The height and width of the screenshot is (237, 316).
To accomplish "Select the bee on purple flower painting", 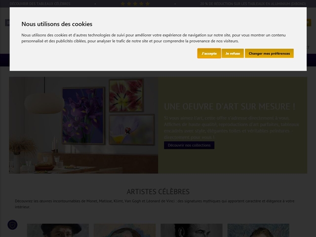I will click(132, 129).
